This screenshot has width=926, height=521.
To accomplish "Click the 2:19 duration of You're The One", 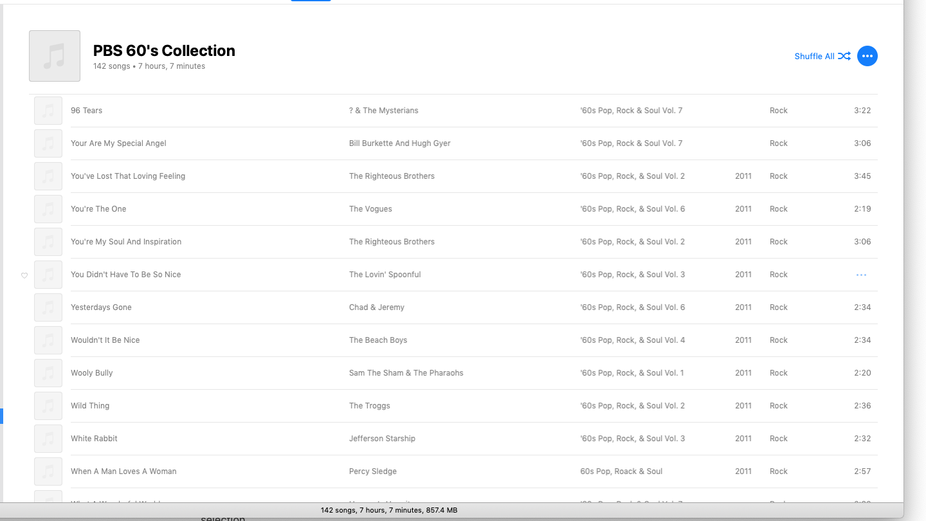I will [x=862, y=209].
